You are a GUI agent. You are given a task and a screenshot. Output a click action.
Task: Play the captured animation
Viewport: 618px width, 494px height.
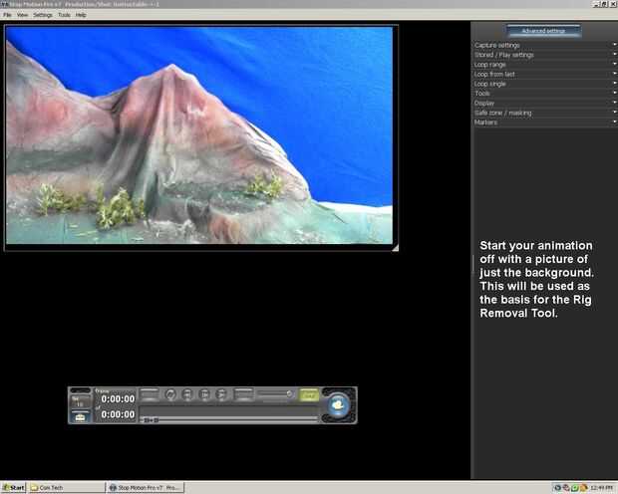(204, 394)
